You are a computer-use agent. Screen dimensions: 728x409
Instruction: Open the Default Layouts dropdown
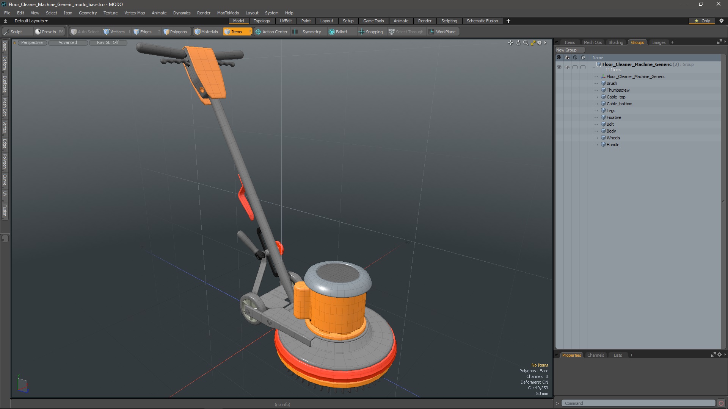coord(31,21)
